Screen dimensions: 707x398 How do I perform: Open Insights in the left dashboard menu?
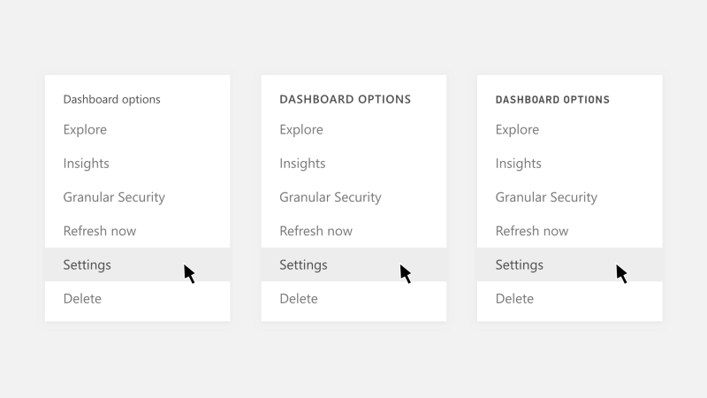[87, 164]
